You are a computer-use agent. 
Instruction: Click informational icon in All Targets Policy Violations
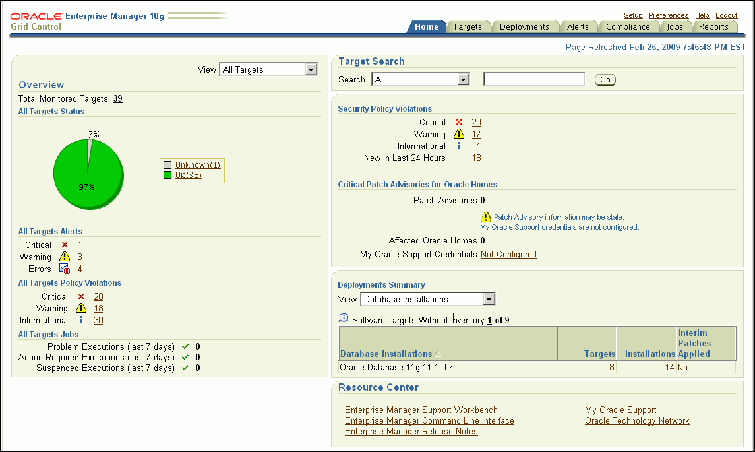click(x=81, y=320)
